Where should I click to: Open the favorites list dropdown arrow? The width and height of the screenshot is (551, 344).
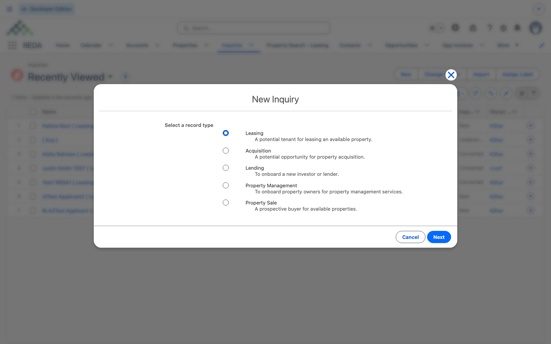[441, 28]
